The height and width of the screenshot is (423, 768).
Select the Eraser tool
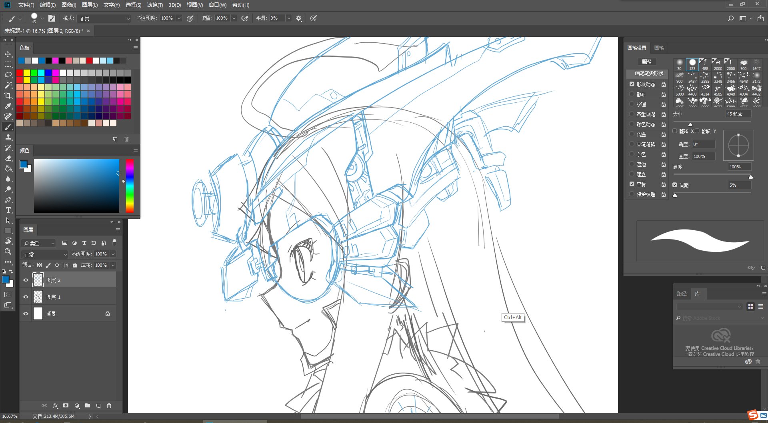click(x=8, y=158)
